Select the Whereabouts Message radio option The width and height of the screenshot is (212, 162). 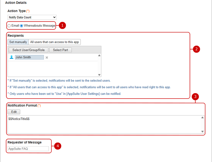(22, 26)
